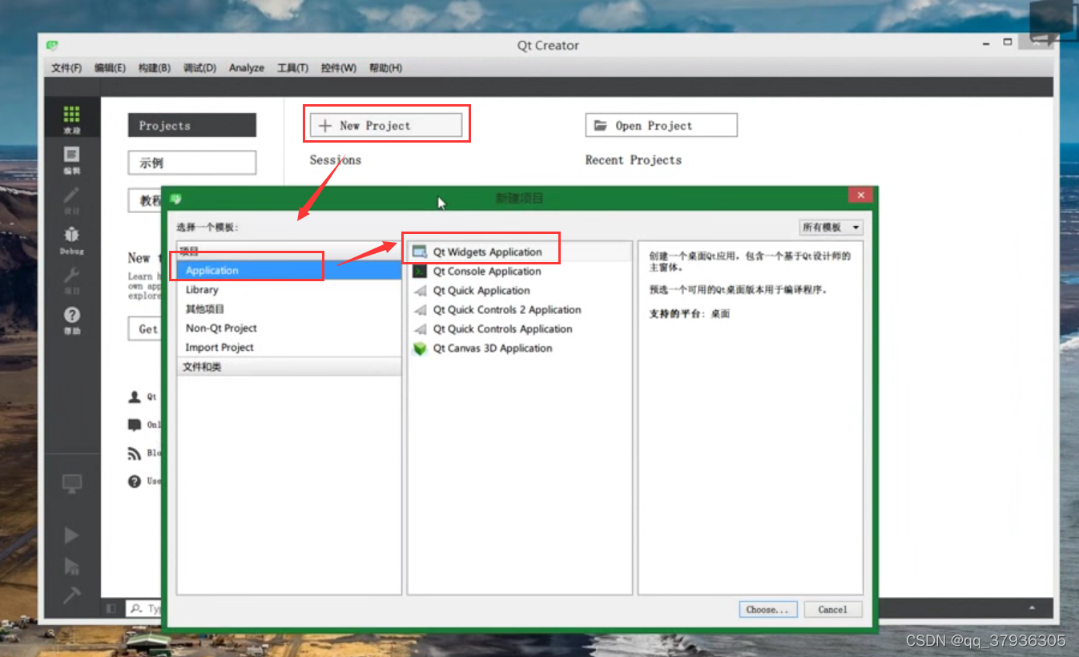Select Qt Canvas 3D Application text
Viewport: 1079px width, 657px height.
pyautogui.click(x=493, y=348)
